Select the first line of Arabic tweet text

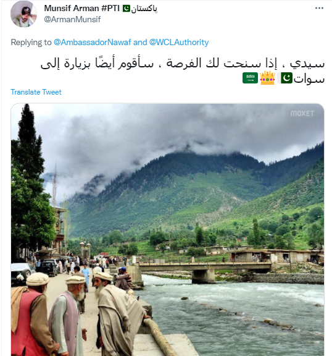point(183,63)
